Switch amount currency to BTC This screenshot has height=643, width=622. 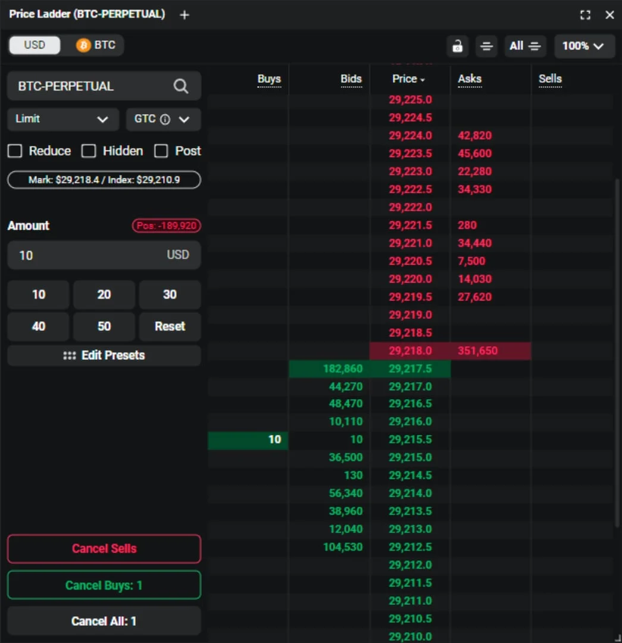[x=96, y=45]
